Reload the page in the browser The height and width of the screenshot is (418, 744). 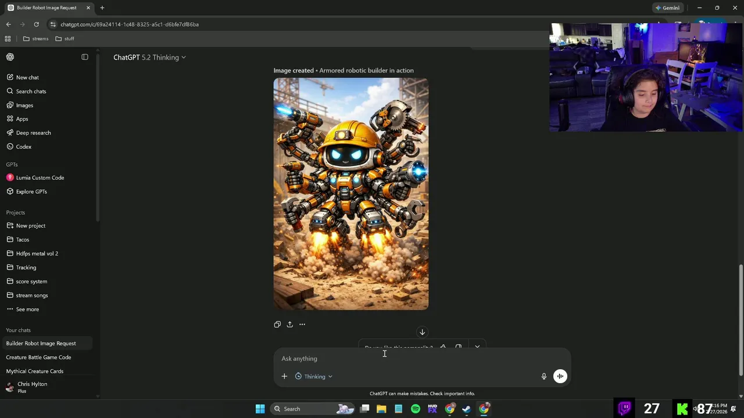click(36, 24)
